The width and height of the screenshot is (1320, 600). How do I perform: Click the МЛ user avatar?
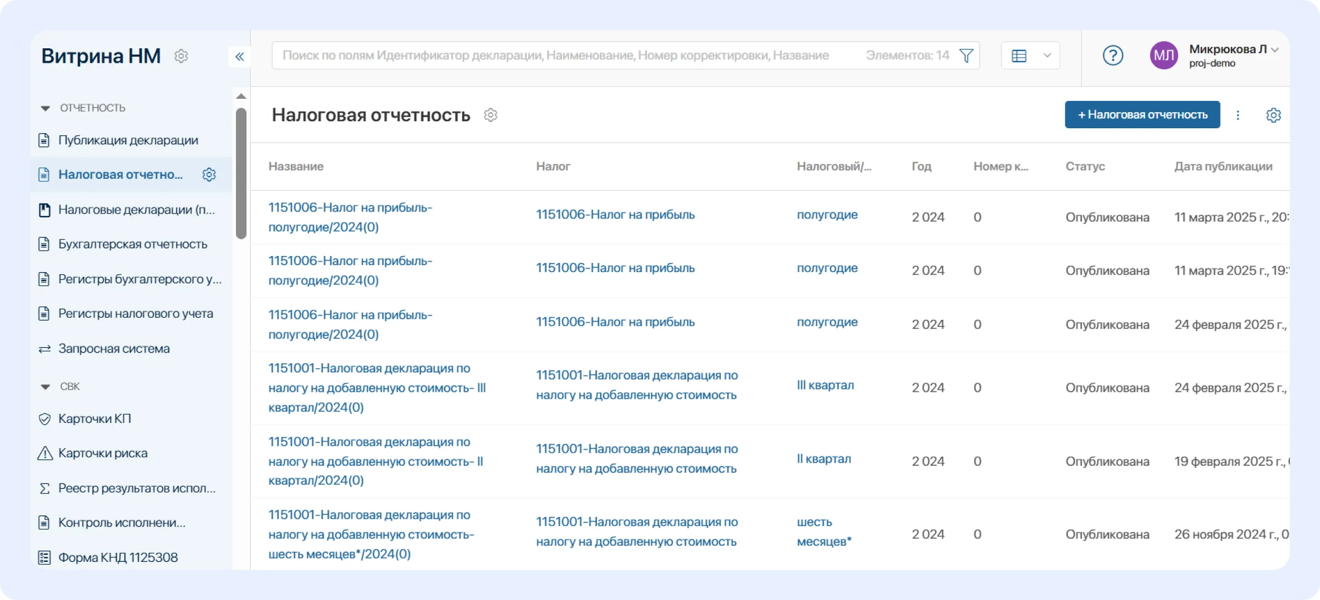(1164, 55)
